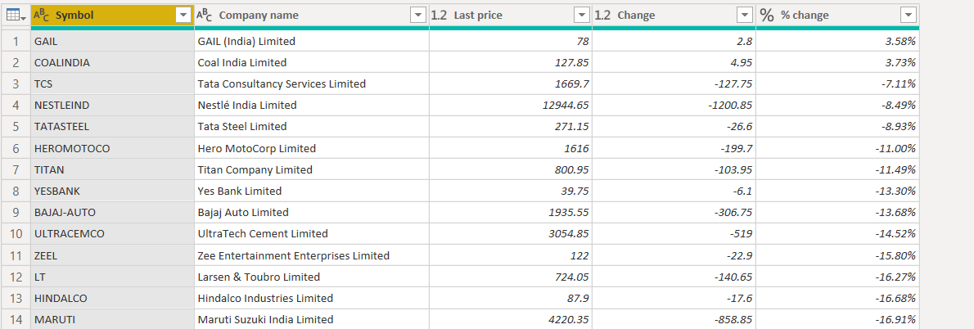Open the Symbol column filter dropdown
The height and width of the screenshot is (329, 974).
point(183,15)
